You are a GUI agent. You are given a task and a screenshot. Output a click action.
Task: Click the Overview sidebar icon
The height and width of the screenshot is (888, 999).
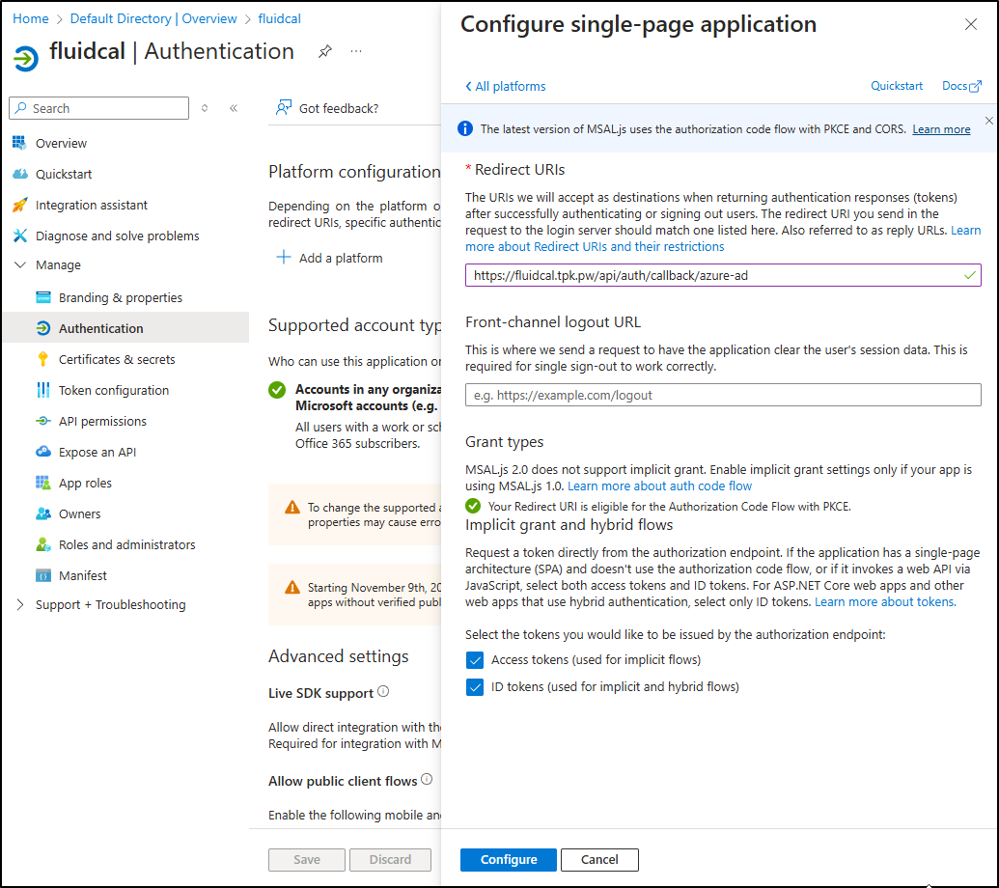coord(19,143)
